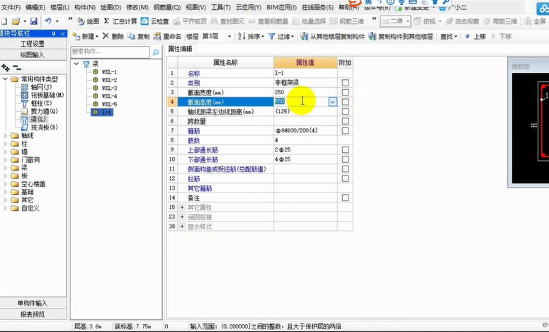Image resolution: width=549 pixels, height=332 pixels.
Task: Tick the 附加 checkbox for 上部通长筋 row
Action: point(345,150)
